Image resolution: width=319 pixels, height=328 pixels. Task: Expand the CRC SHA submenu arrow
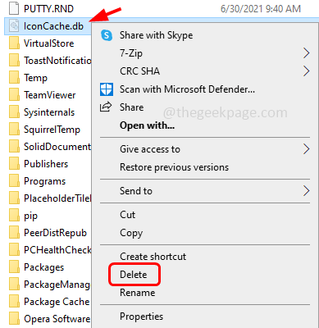(x=306, y=71)
